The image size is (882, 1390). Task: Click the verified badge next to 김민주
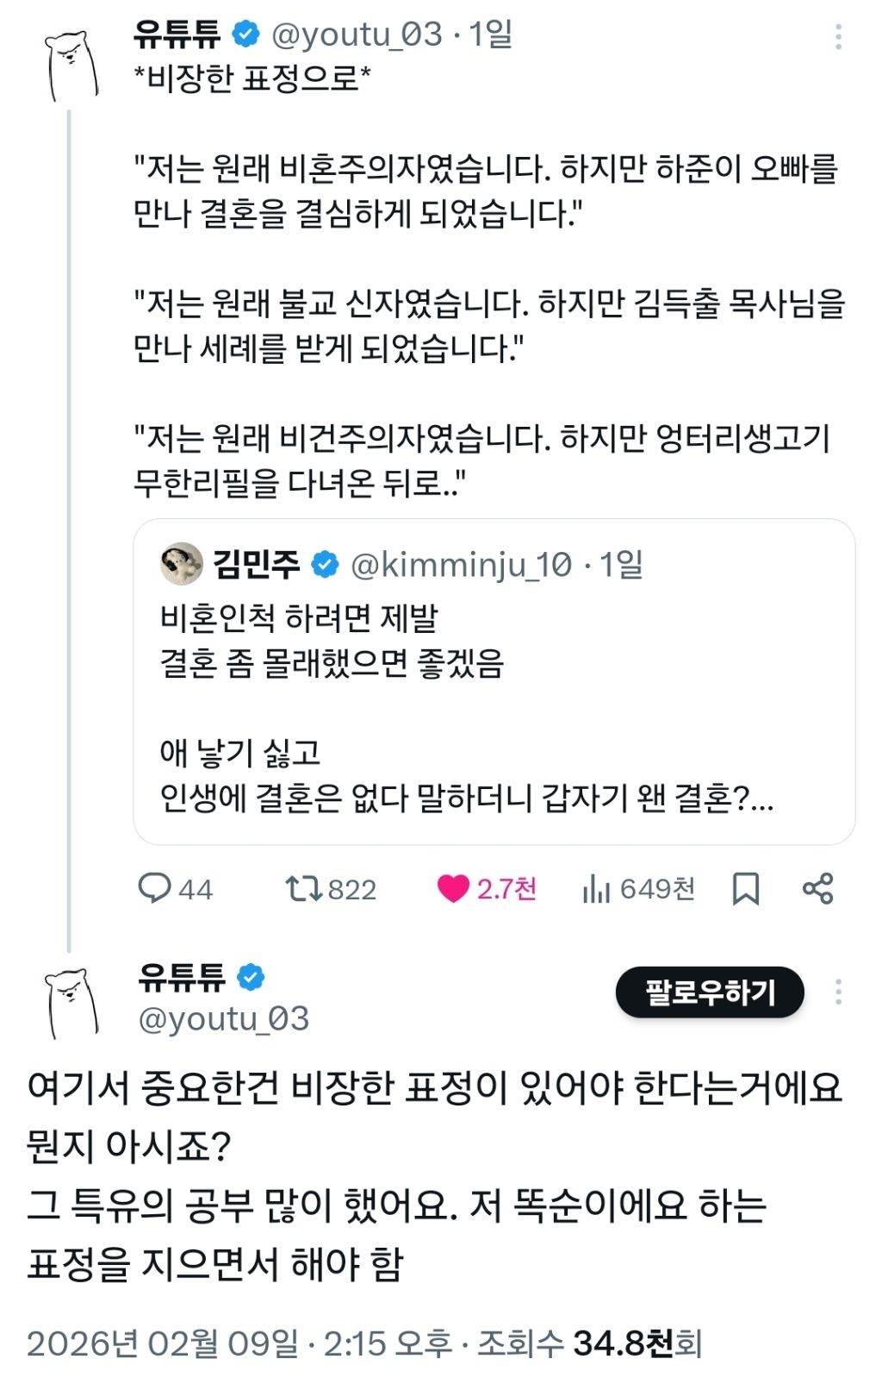325,565
